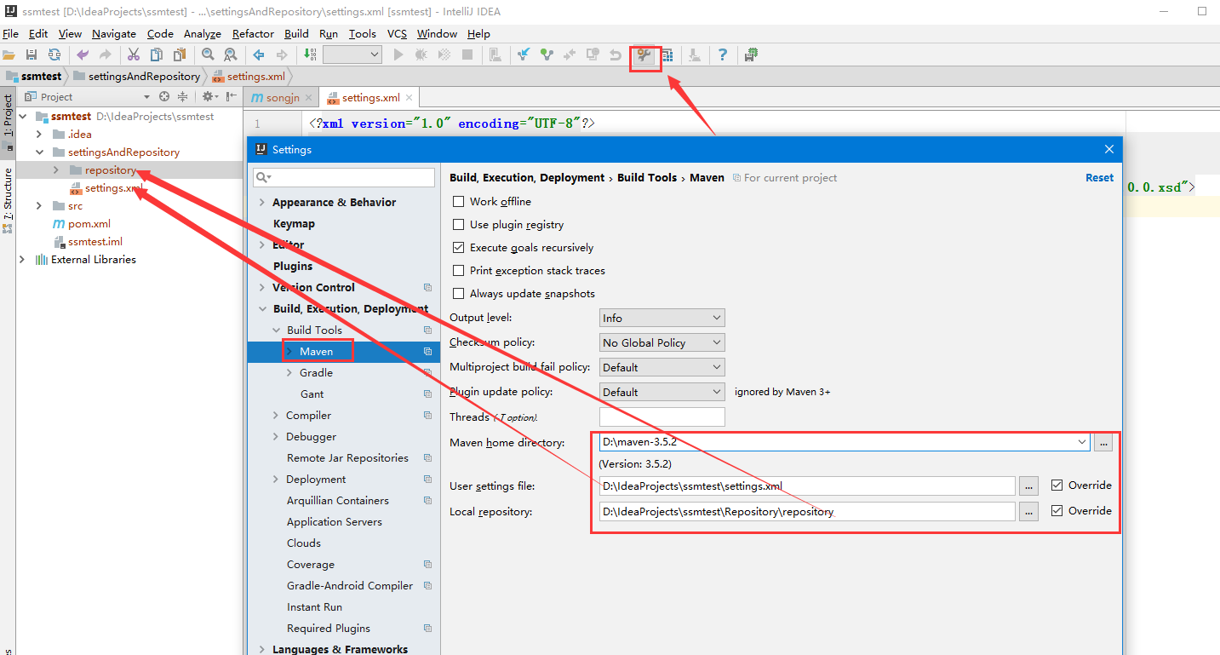Screen dimensions: 1220x655
Task: Toggle Override for User settings file
Action: pos(1057,486)
